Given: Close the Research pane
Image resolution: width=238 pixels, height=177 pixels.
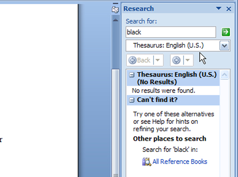Looking at the screenshot, I should [229, 9].
